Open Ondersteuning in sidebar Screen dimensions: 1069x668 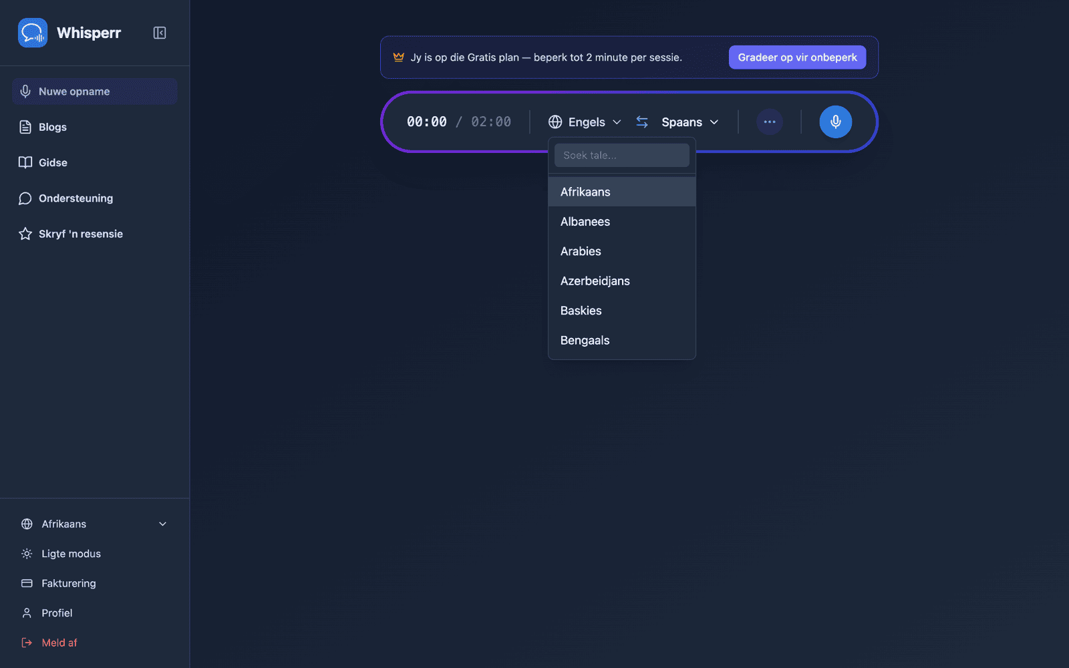coord(94,198)
